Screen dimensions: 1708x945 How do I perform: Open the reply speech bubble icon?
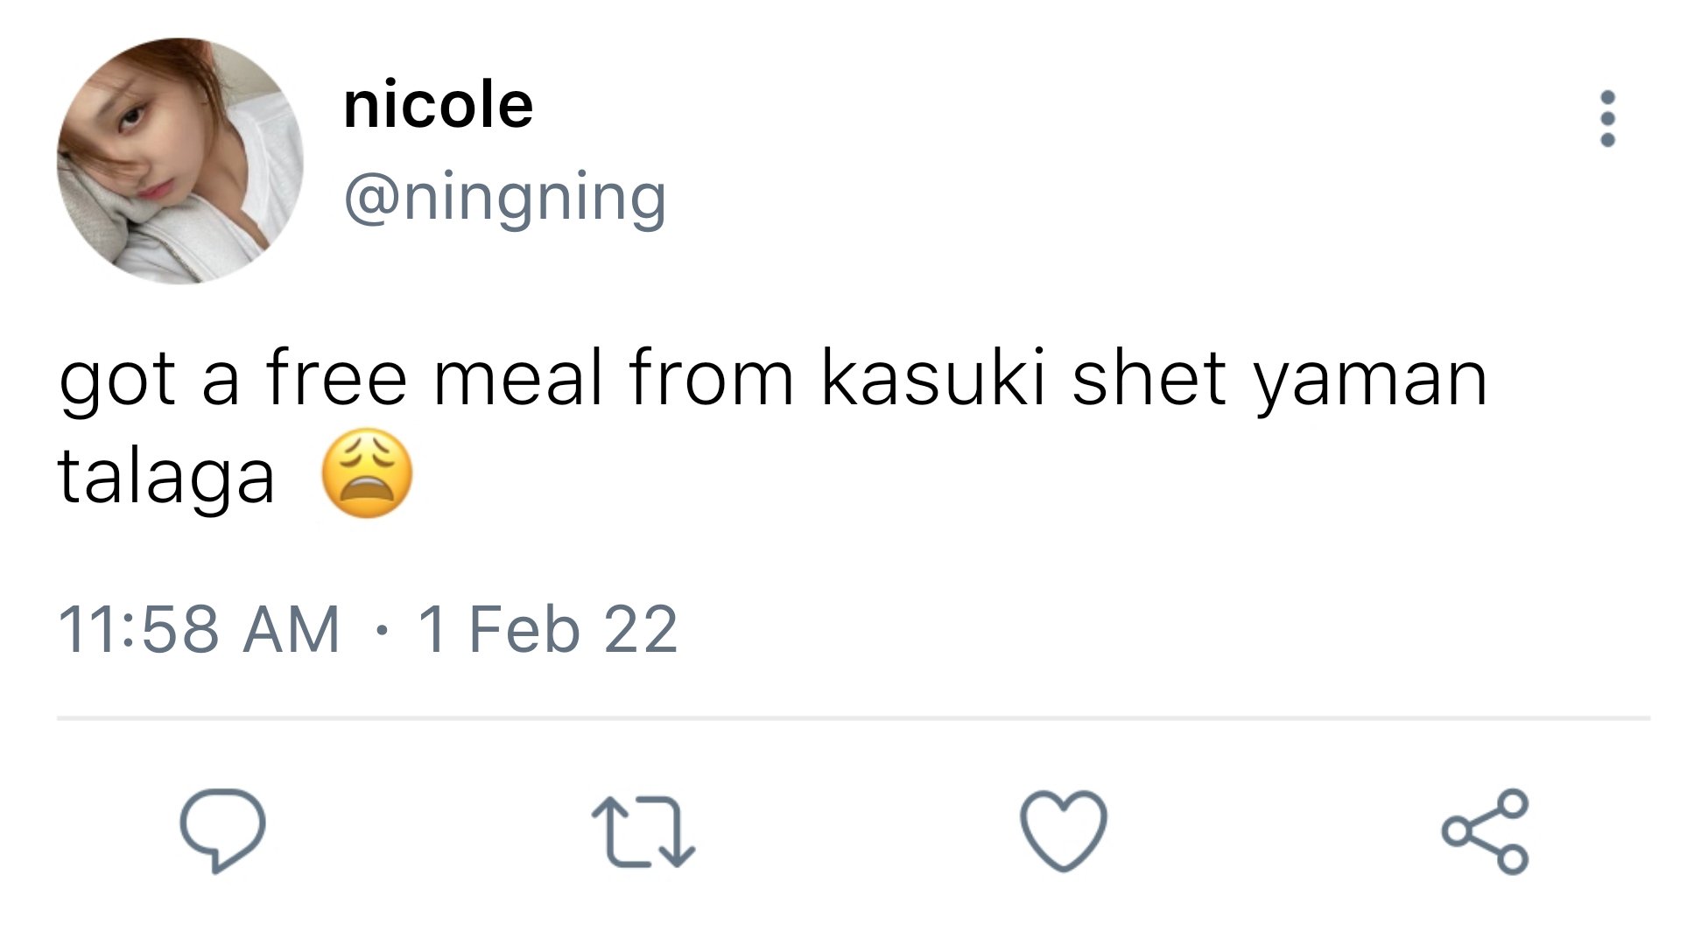222,830
